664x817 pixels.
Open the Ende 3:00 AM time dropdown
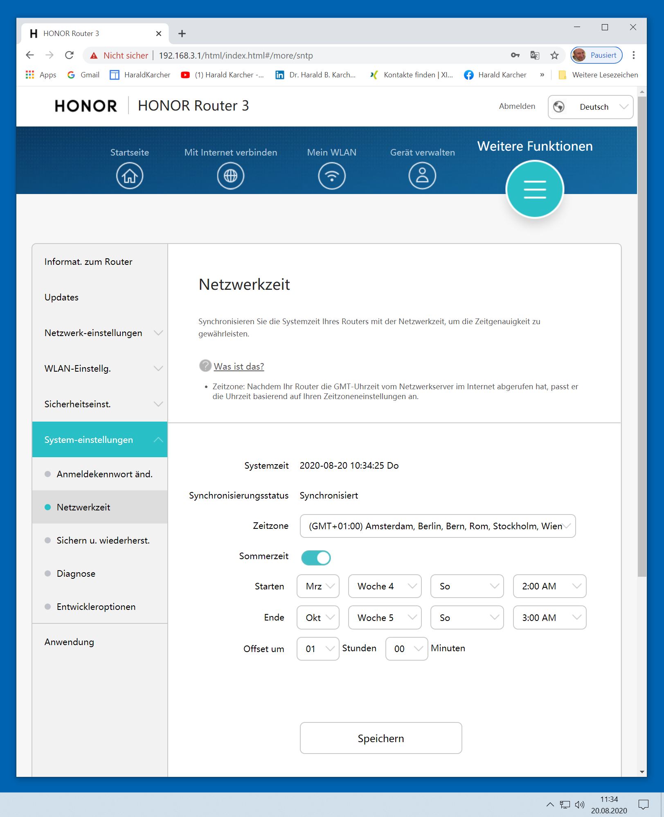(549, 617)
